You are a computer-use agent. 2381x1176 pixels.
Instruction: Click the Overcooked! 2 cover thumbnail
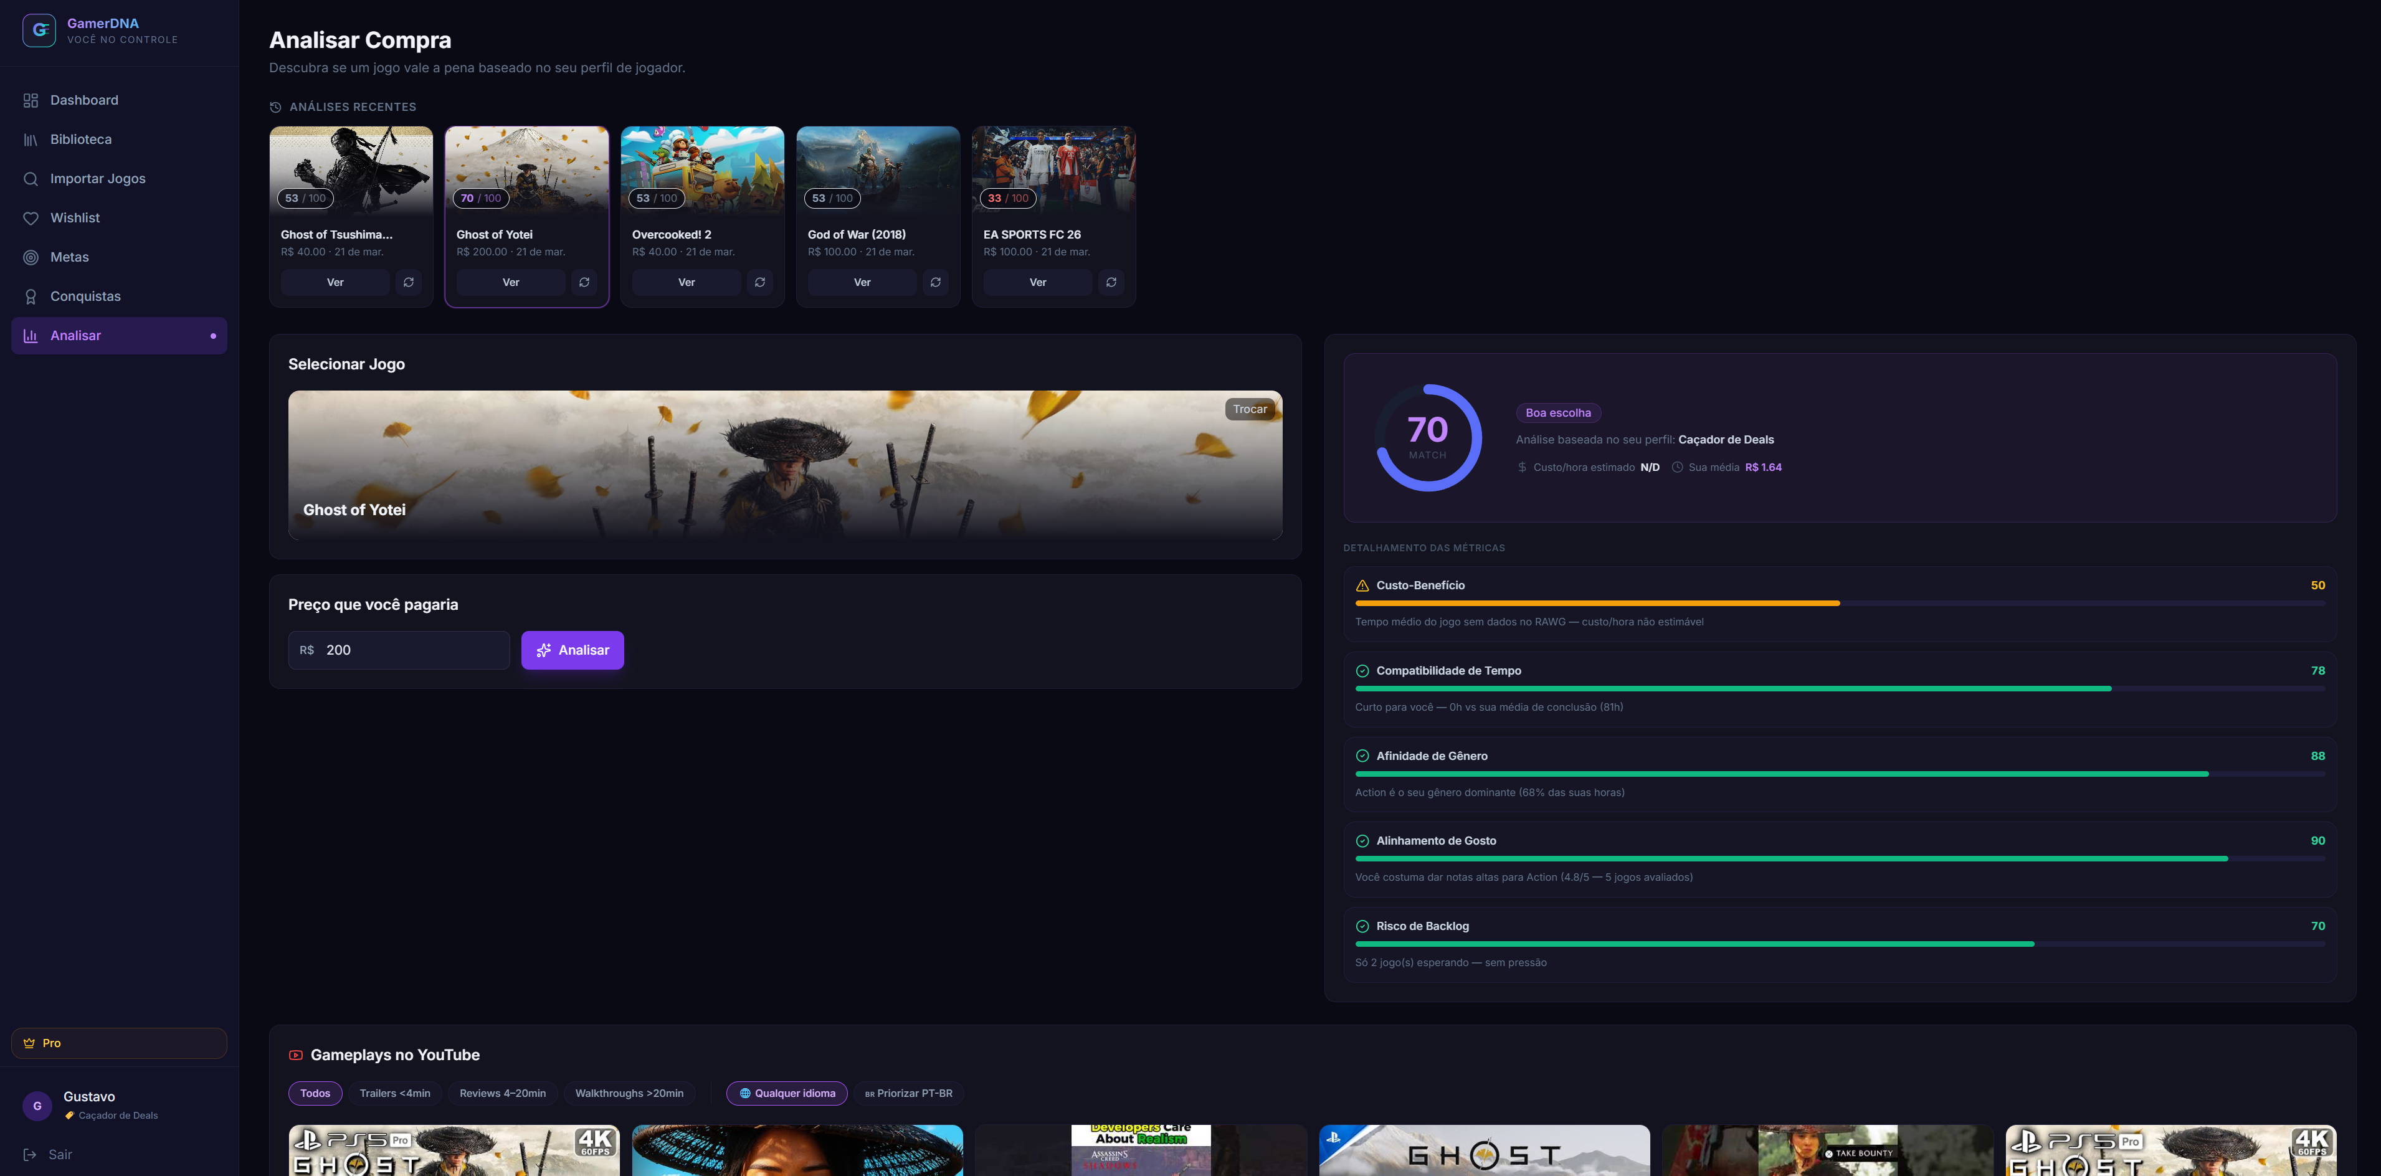click(703, 171)
